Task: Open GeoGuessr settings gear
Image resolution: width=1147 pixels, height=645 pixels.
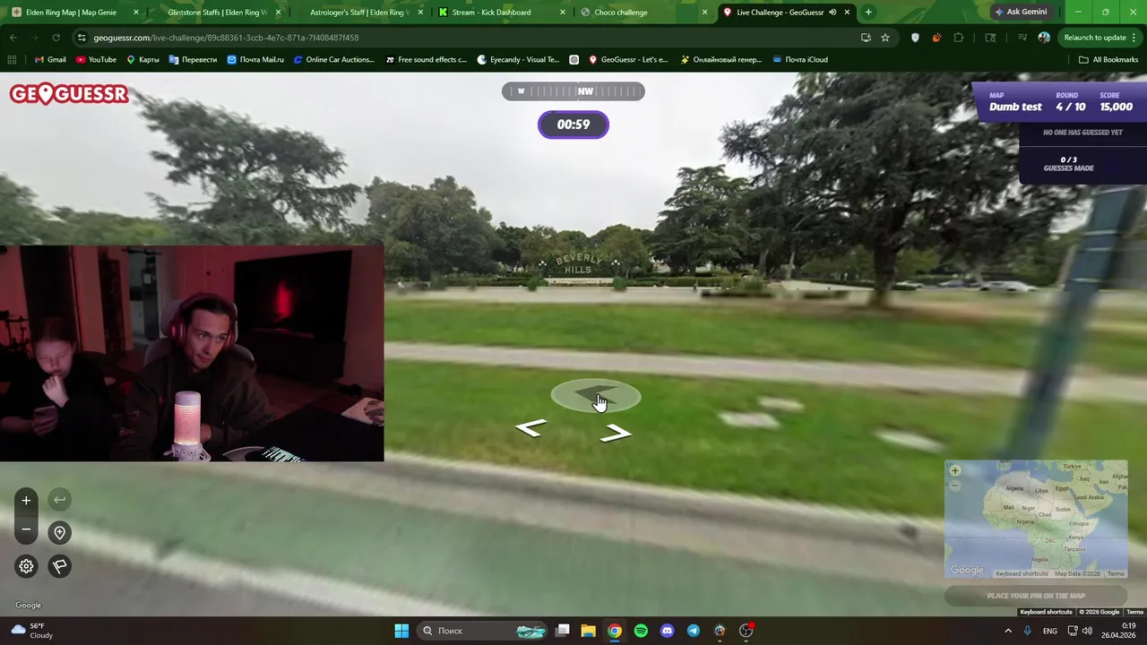Action: tap(26, 566)
